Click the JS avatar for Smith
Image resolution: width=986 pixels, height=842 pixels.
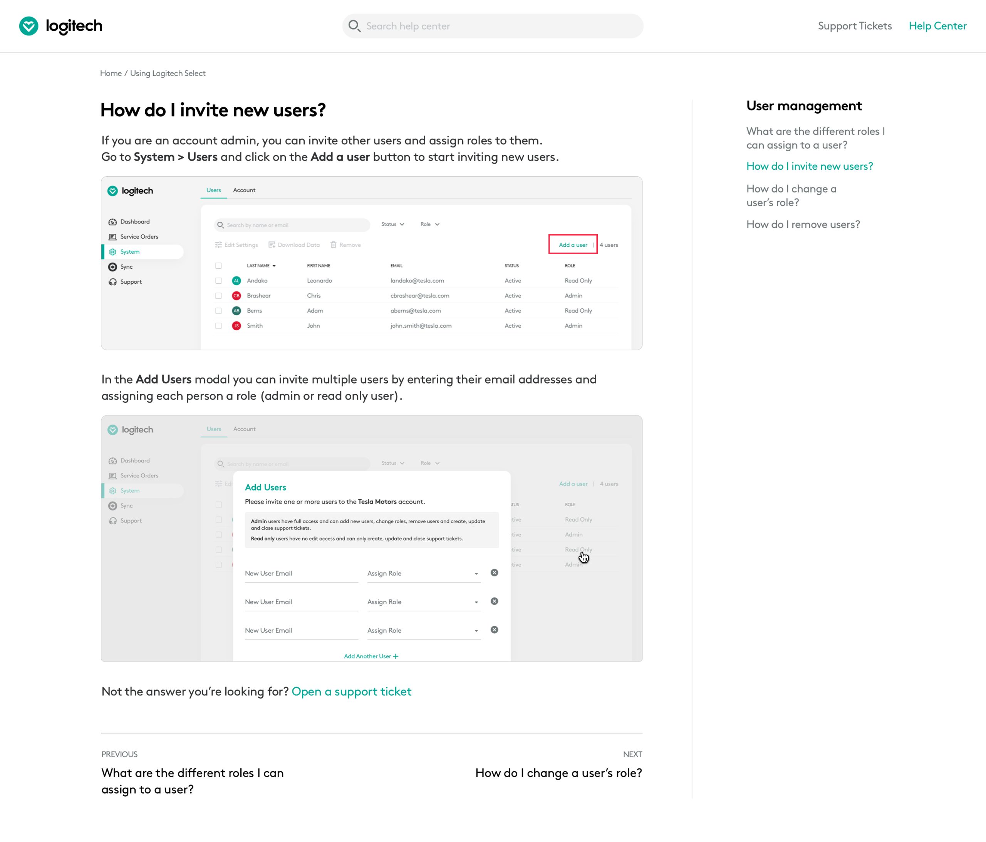coord(236,326)
